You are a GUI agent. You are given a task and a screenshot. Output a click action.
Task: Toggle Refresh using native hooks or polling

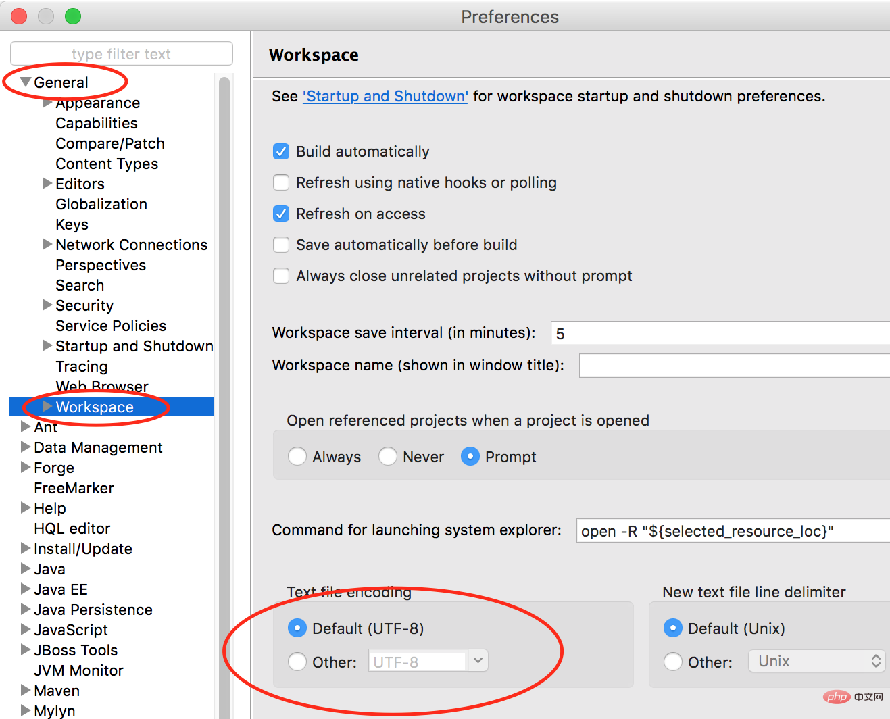[x=281, y=182]
